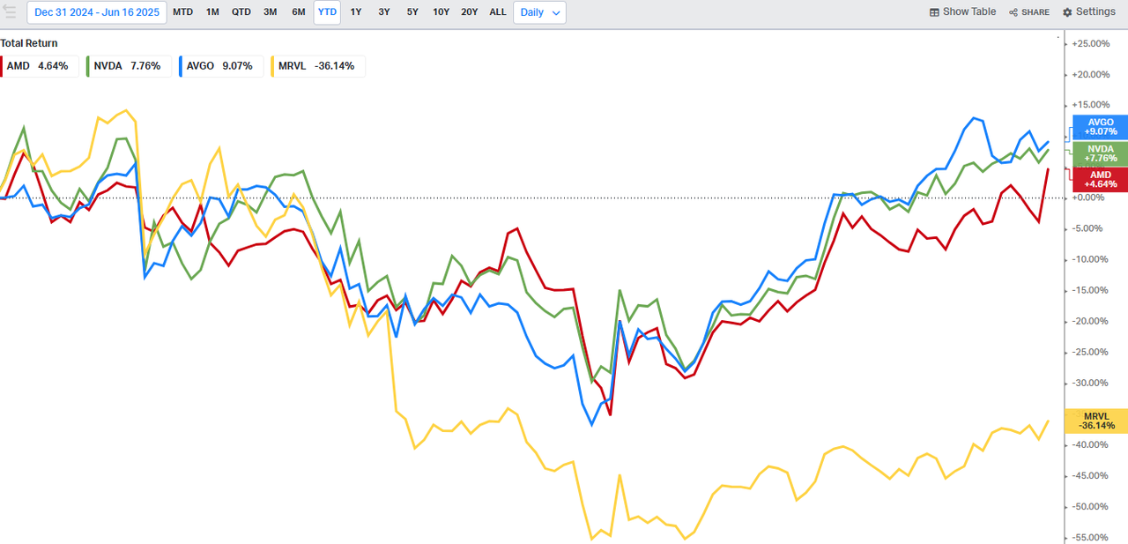Choose the ALL time range

(498, 12)
